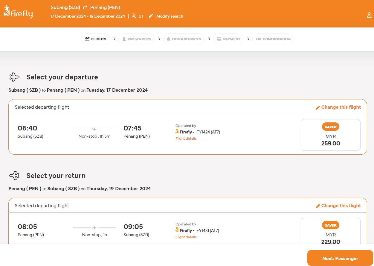The width and height of the screenshot is (374, 266).
Task: Click pencil icon on departure Change this flight
Action: point(318,107)
